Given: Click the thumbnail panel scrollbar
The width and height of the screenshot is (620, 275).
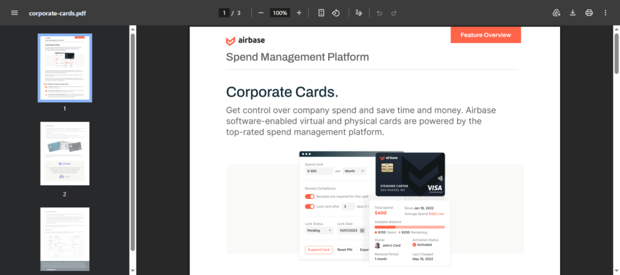Looking at the screenshot, I should [x=133, y=142].
